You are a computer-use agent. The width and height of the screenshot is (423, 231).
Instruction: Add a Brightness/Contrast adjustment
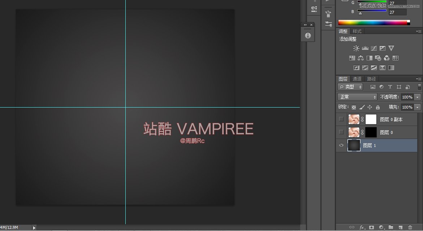pos(356,48)
